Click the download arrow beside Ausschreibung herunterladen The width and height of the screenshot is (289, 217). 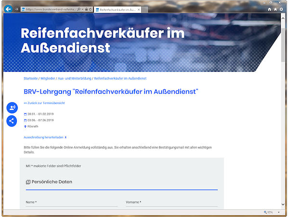coord(66,137)
